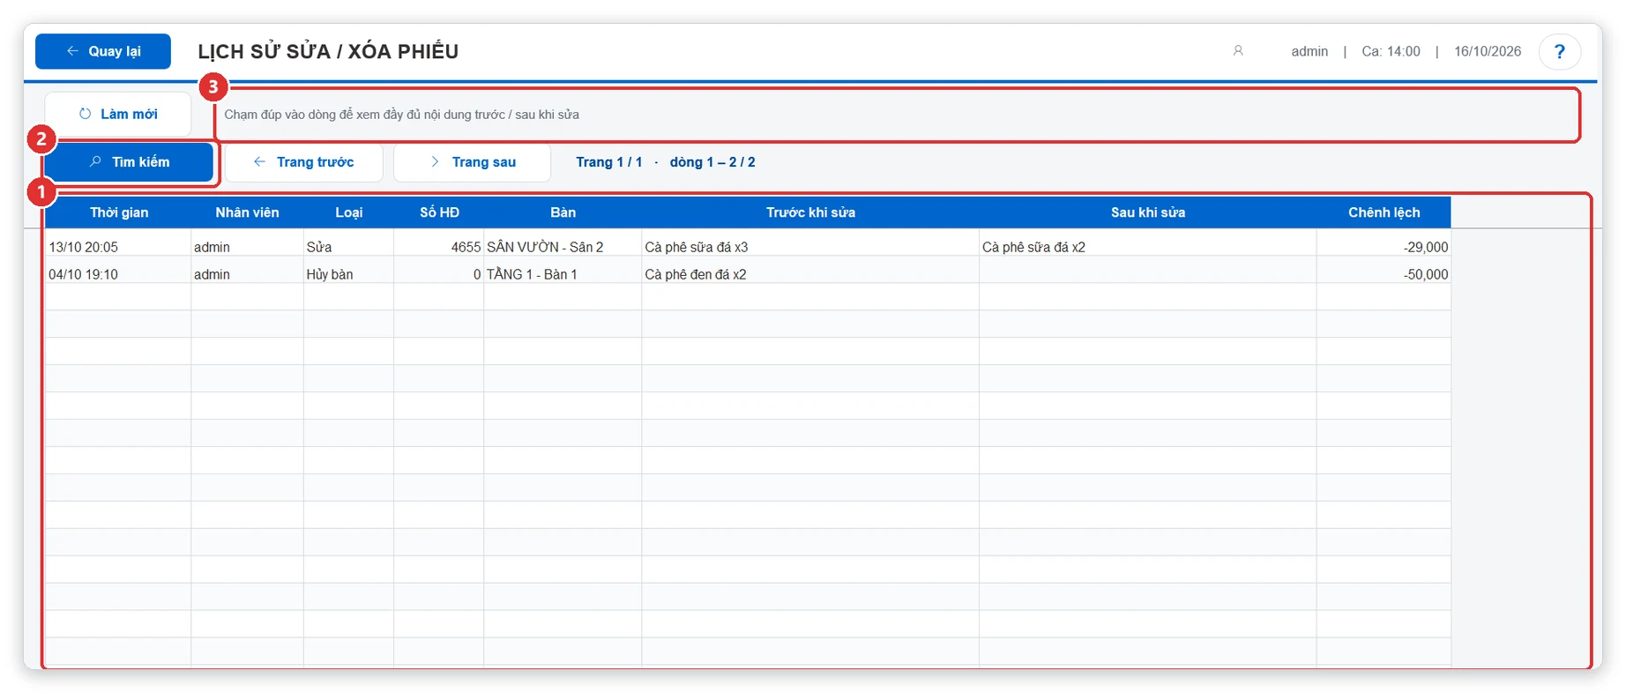
Task: Sort by Thời gian column header
Action: (x=119, y=212)
